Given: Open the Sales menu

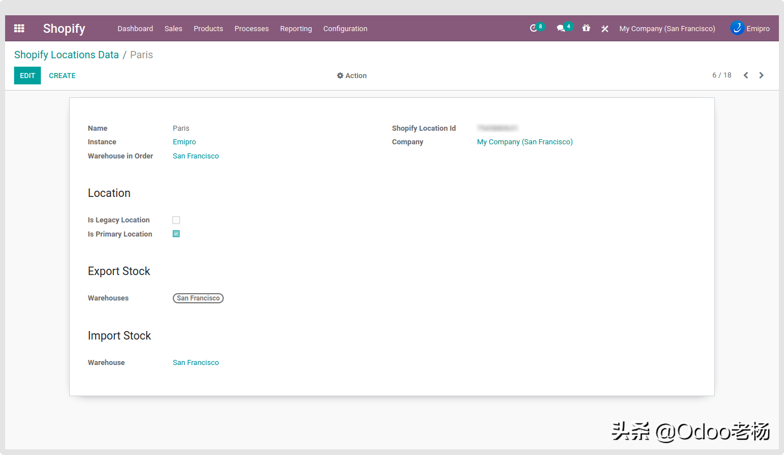Looking at the screenshot, I should [173, 28].
